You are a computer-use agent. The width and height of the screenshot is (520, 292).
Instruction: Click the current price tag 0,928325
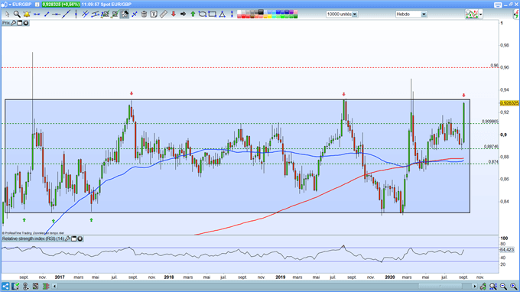[x=509, y=103]
